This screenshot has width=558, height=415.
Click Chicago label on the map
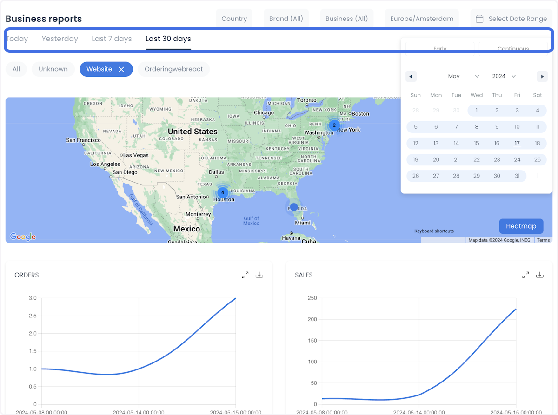pos(264,113)
